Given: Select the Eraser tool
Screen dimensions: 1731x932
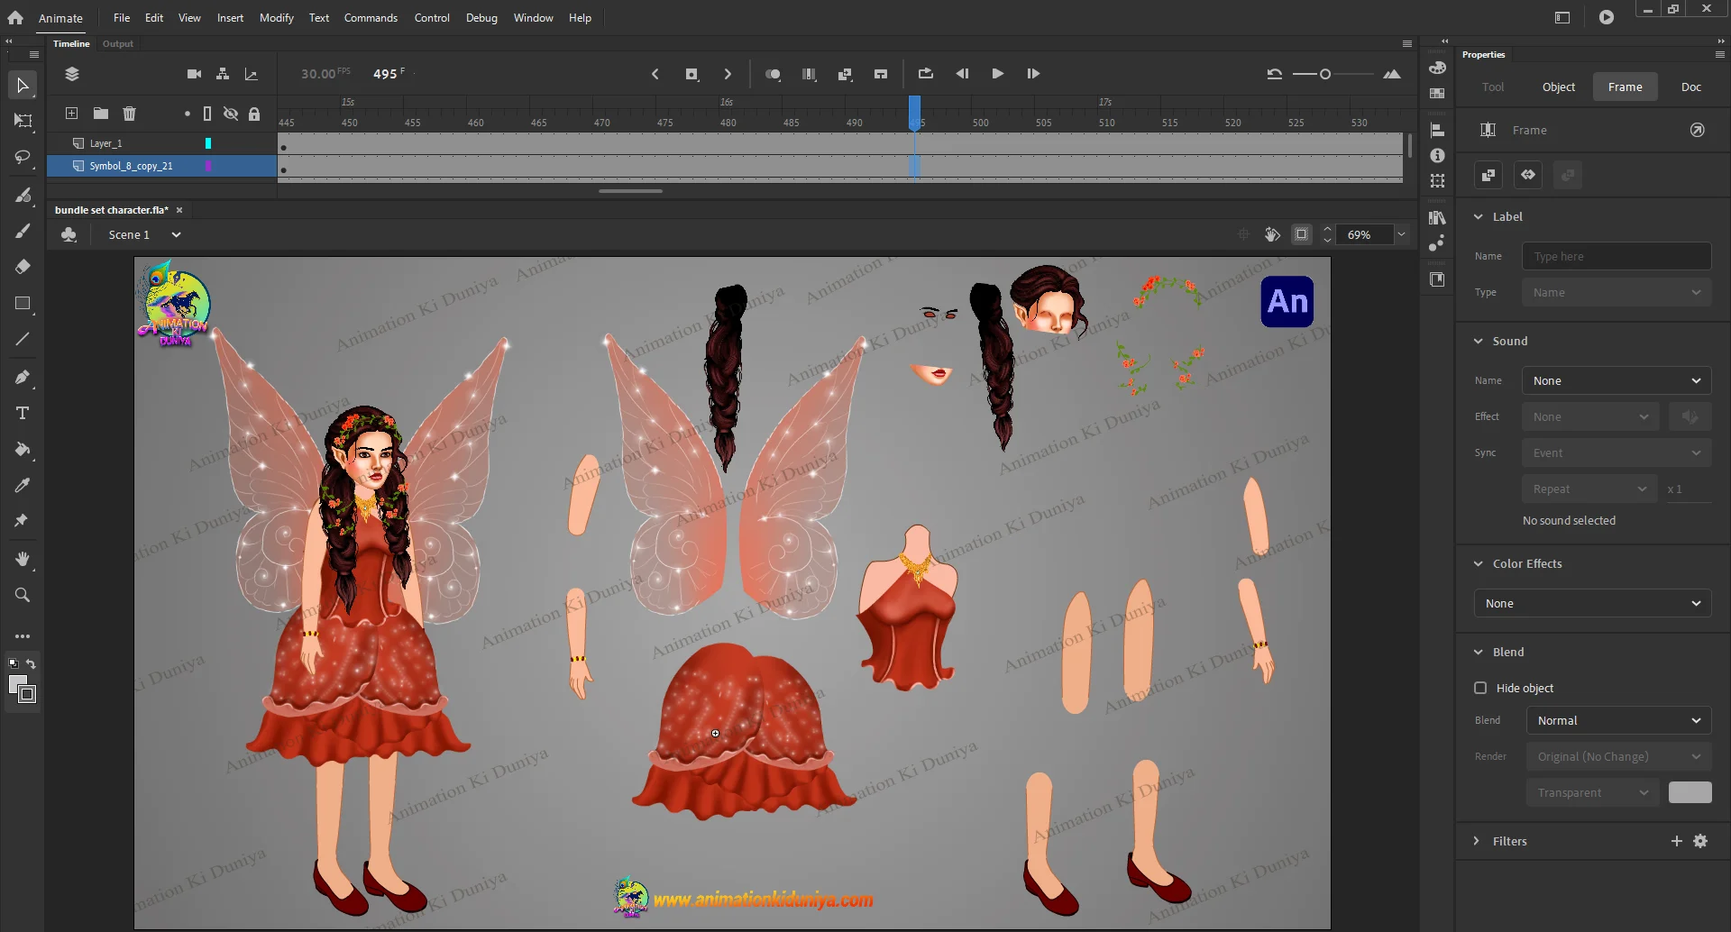Looking at the screenshot, I should [23, 267].
